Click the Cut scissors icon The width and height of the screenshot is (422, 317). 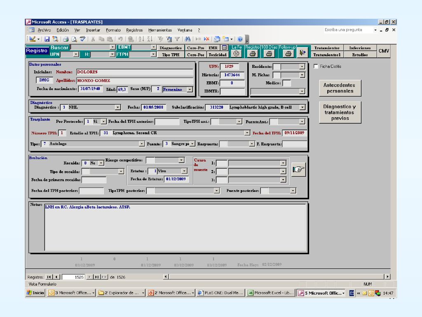pyautogui.click(x=93, y=39)
